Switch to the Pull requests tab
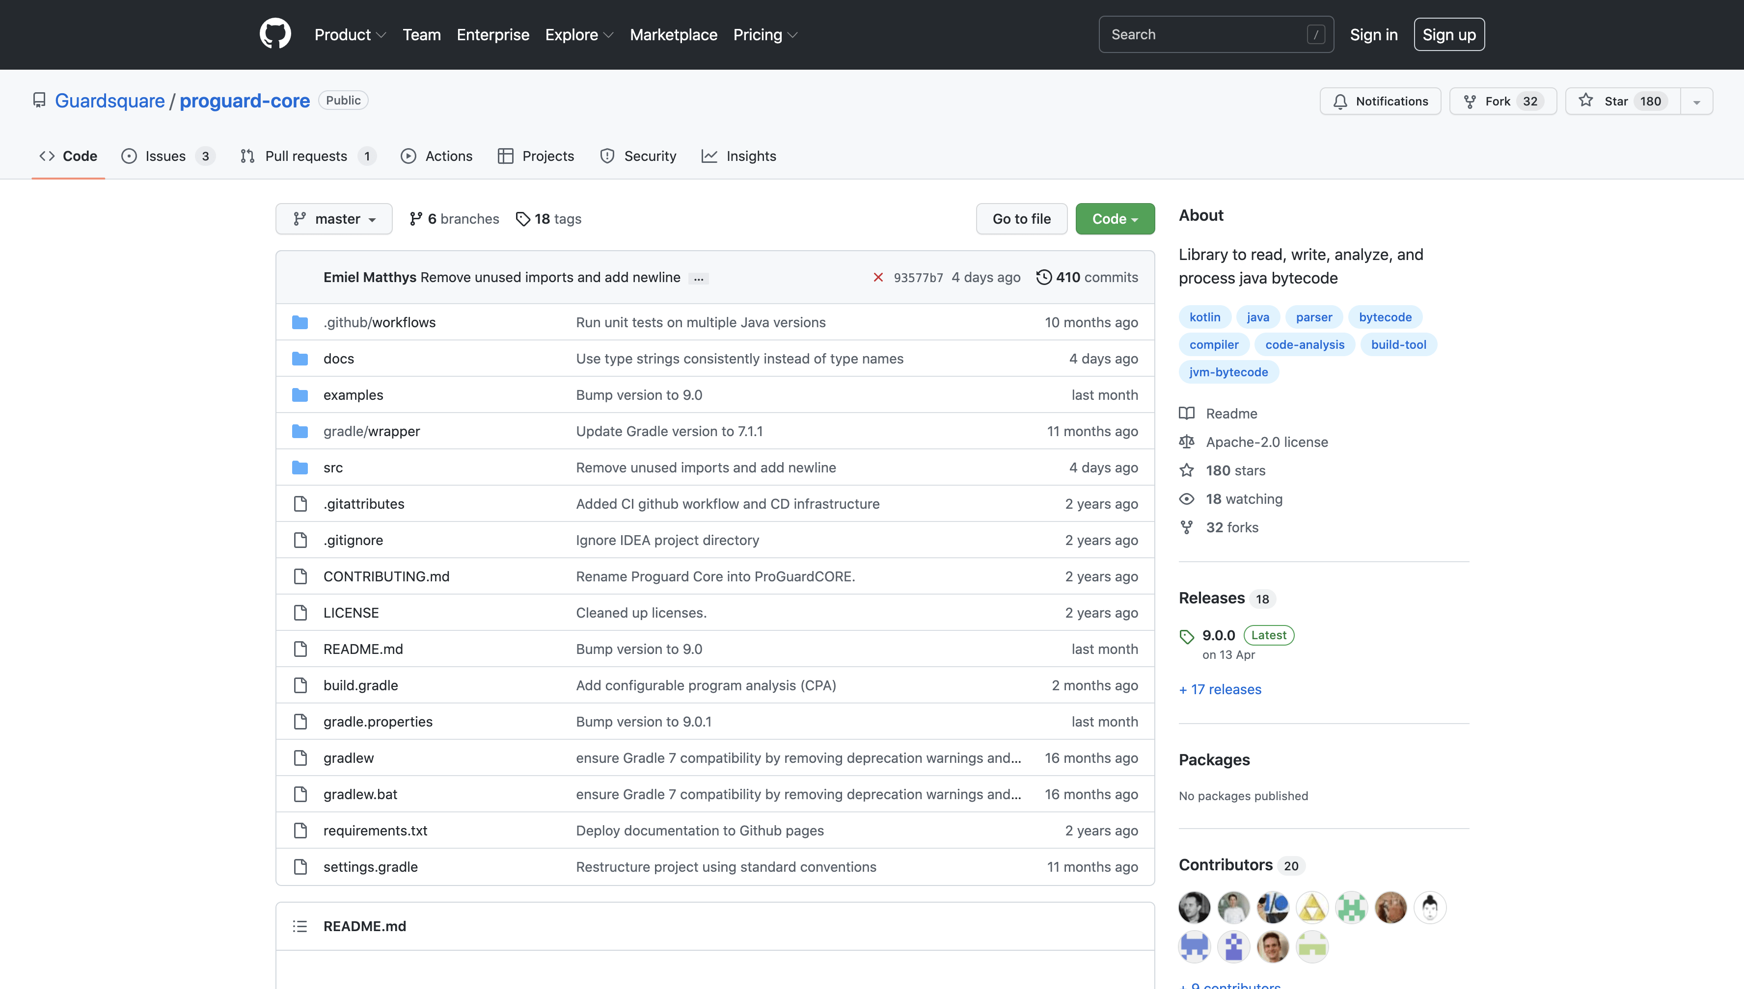Screen dimensions: 1744x989 coord(306,156)
